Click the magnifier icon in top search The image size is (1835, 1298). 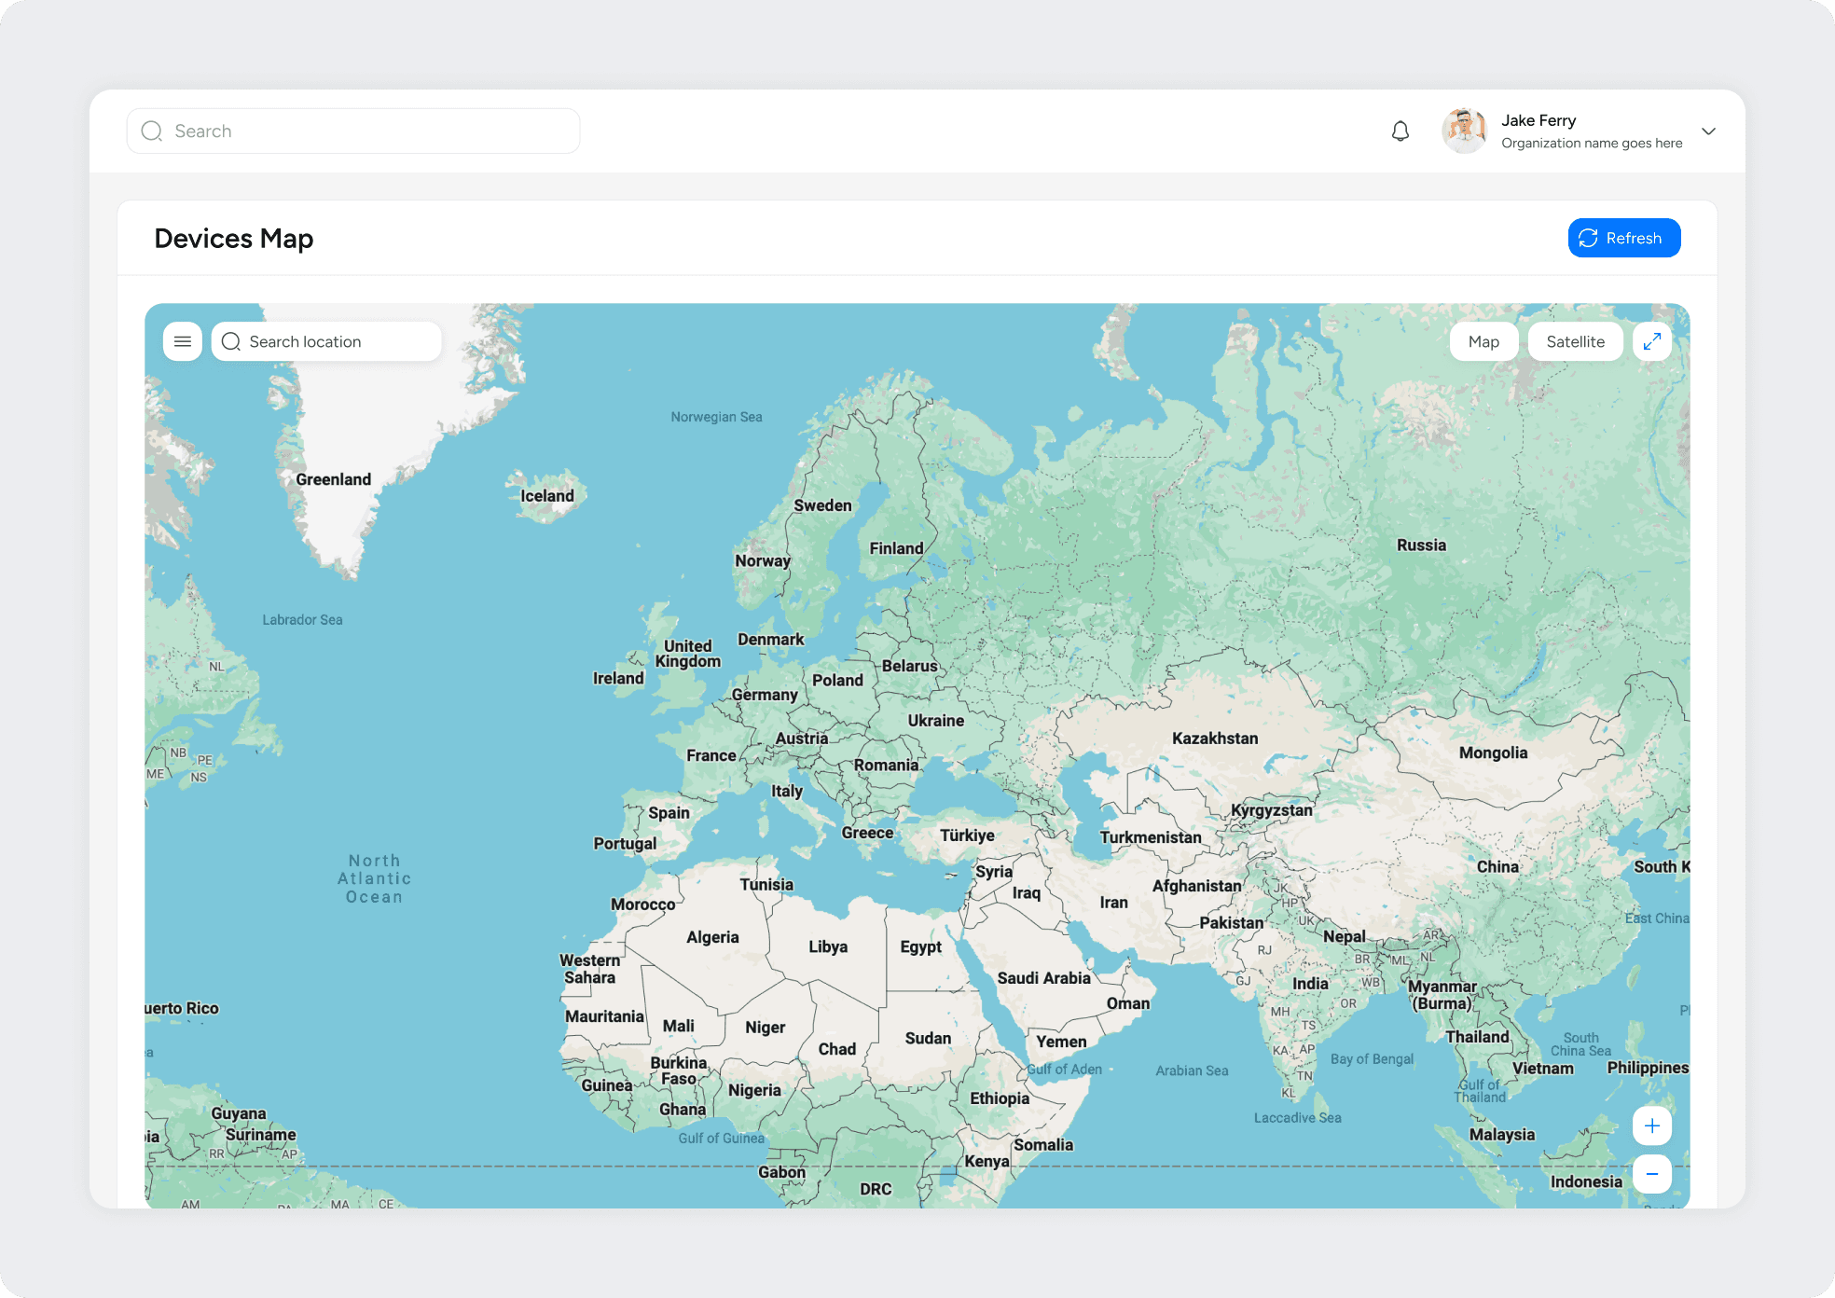point(152,131)
